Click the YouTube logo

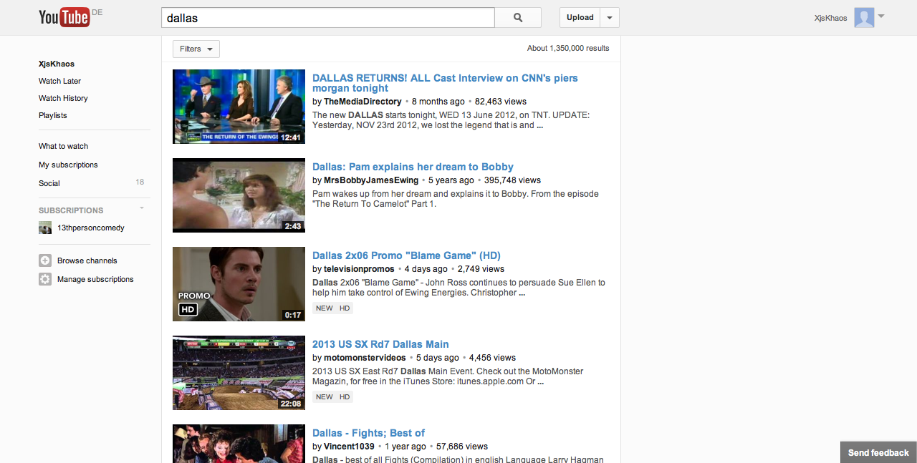64,17
